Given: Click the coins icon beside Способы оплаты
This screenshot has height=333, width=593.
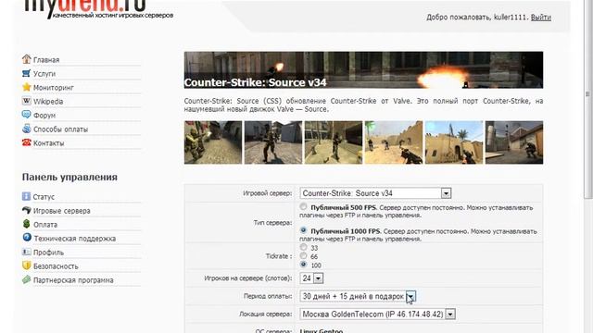Looking at the screenshot, I should (x=26, y=129).
